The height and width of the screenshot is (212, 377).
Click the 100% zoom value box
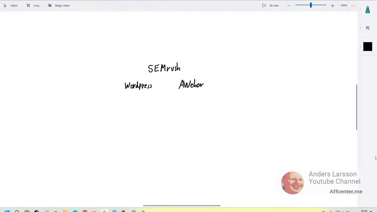(343, 6)
